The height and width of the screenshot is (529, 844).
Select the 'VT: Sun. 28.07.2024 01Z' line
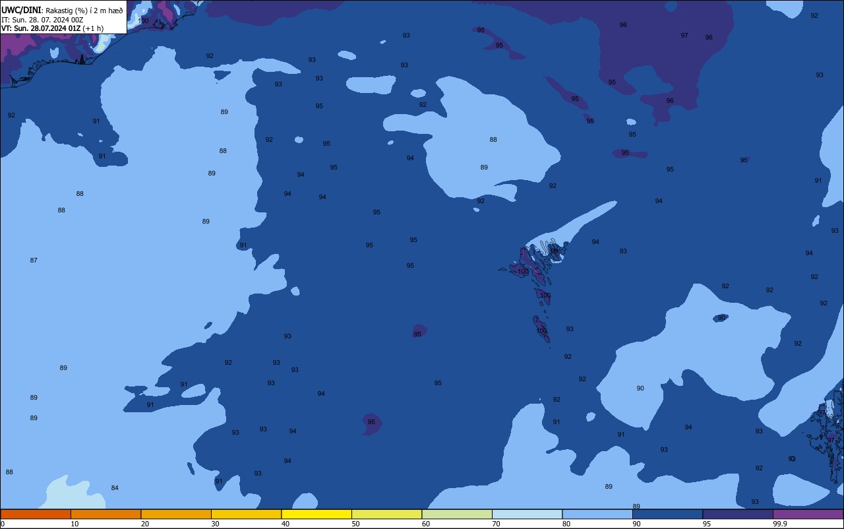tap(41, 28)
